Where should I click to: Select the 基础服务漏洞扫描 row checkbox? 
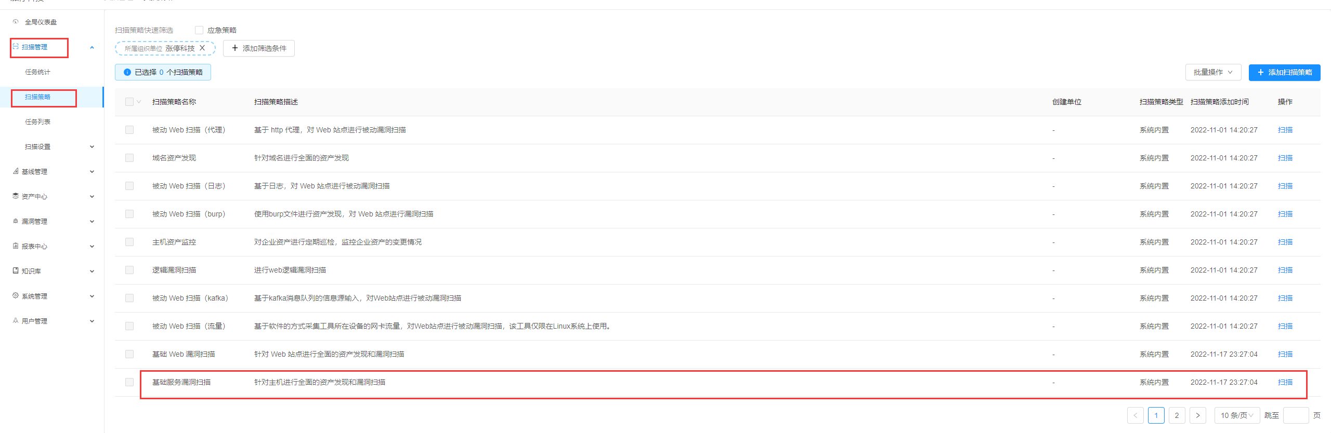(x=129, y=382)
